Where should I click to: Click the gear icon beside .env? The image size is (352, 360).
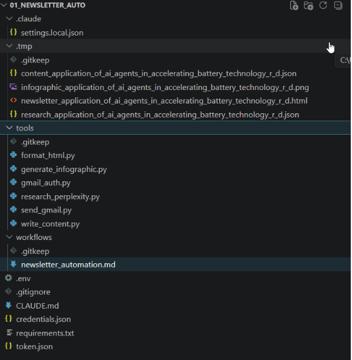(9, 278)
